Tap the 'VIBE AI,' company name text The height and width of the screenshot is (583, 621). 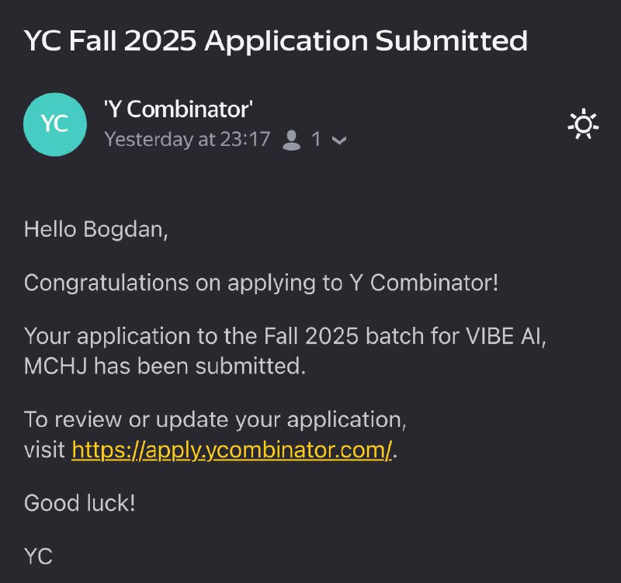[506, 336]
